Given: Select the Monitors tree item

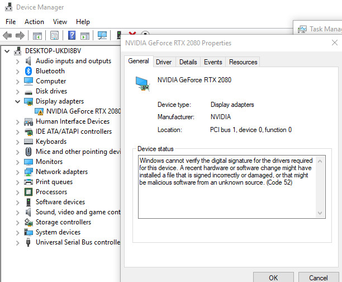Looking at the screenshot, I should 49,162.
